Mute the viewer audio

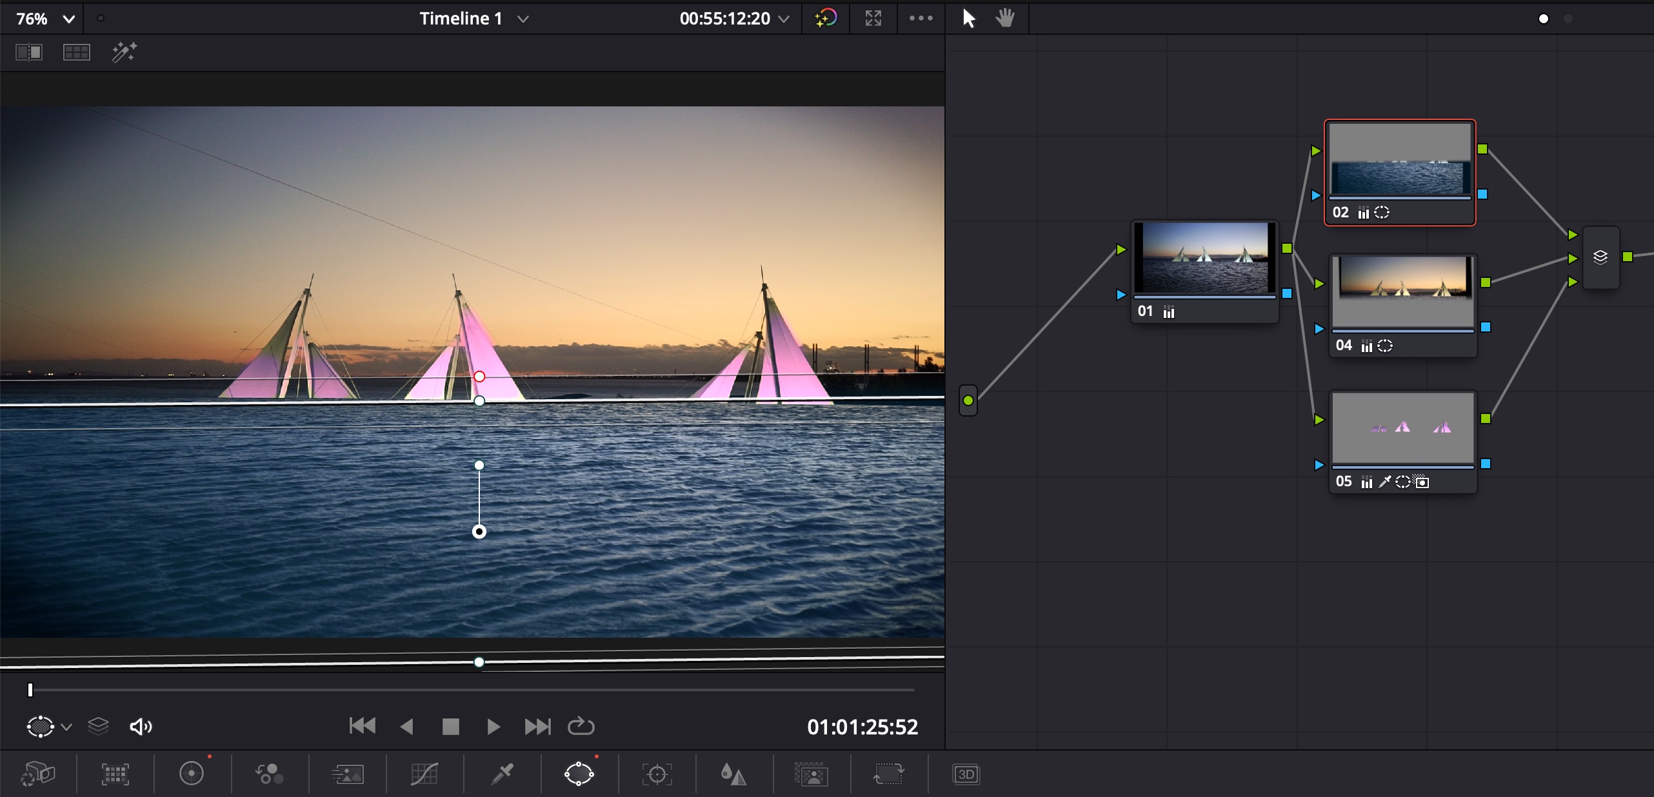[141, 727]
